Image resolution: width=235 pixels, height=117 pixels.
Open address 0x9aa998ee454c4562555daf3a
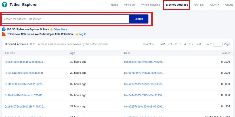(25, 62)
